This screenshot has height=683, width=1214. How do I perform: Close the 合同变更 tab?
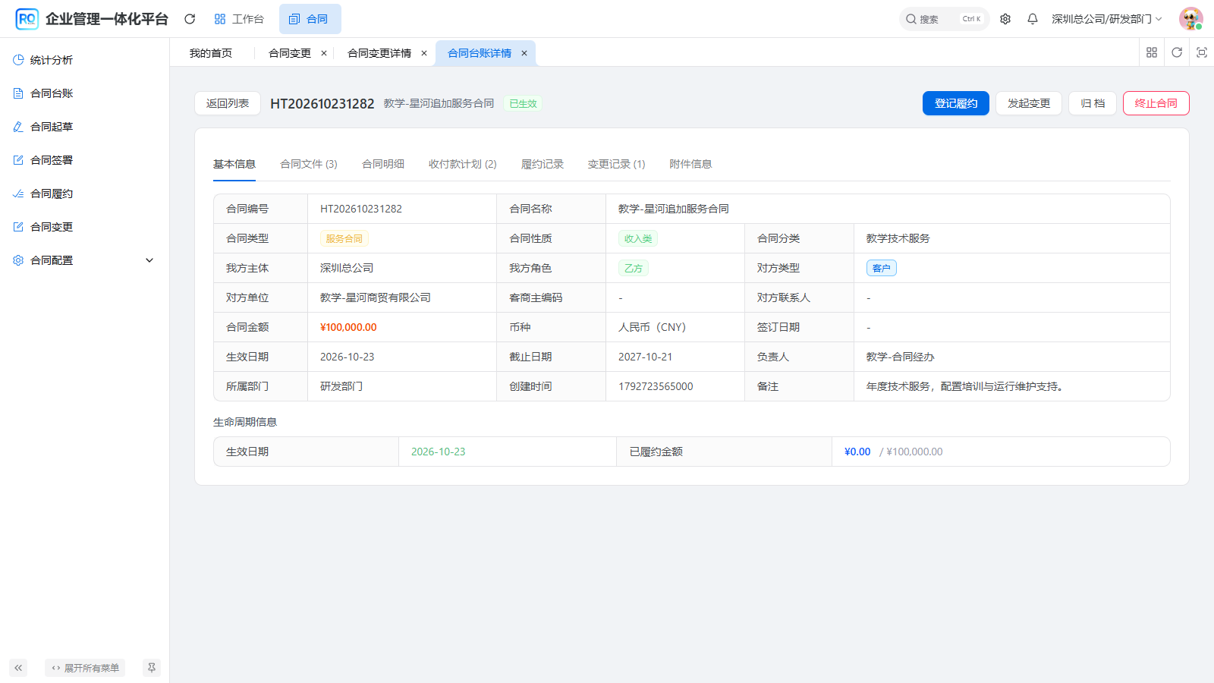click(x=324, y=53)
